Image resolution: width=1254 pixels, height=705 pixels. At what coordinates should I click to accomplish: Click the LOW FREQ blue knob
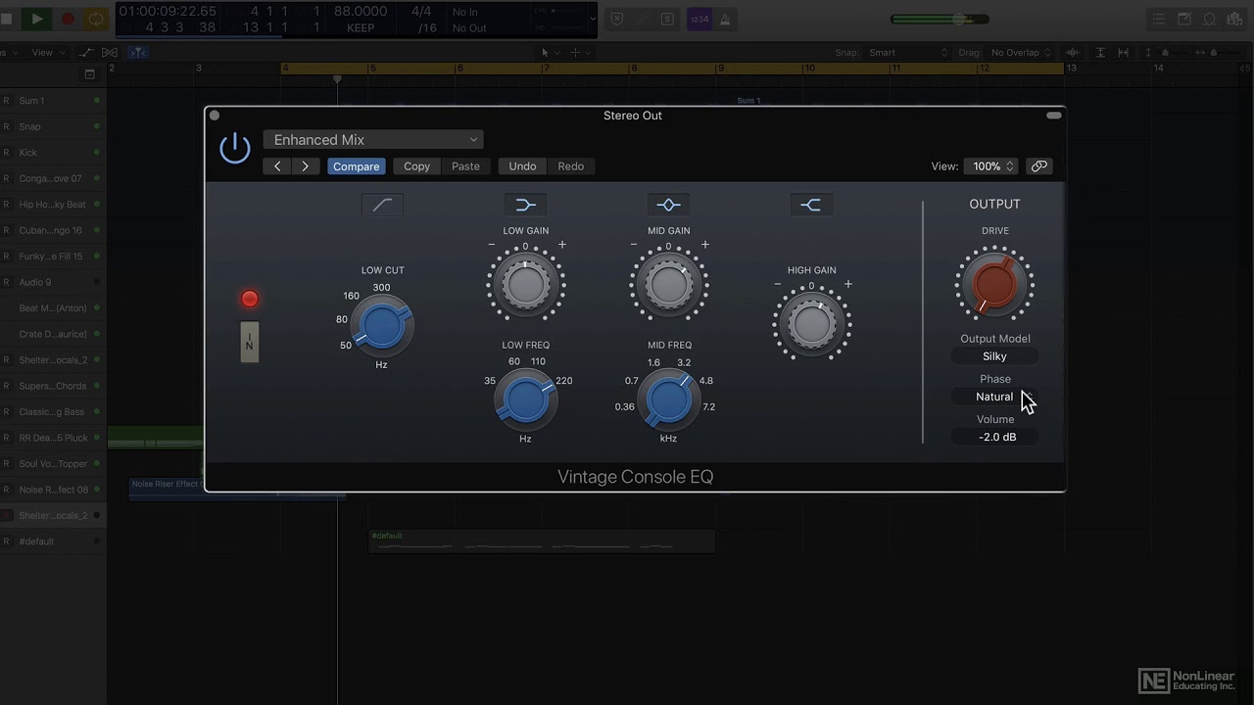pos(526,400)
